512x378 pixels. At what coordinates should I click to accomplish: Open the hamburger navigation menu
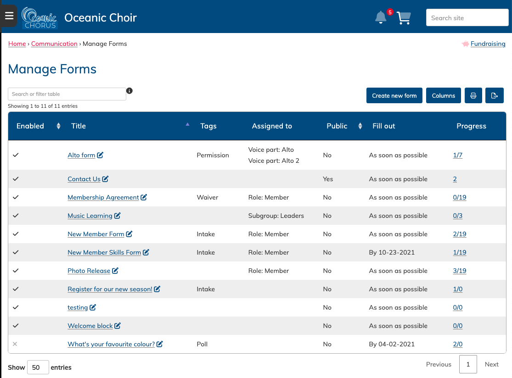click(x=9, y=16)
